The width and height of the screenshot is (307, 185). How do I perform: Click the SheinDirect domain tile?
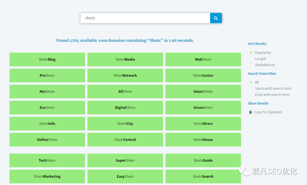coord(203,124)
